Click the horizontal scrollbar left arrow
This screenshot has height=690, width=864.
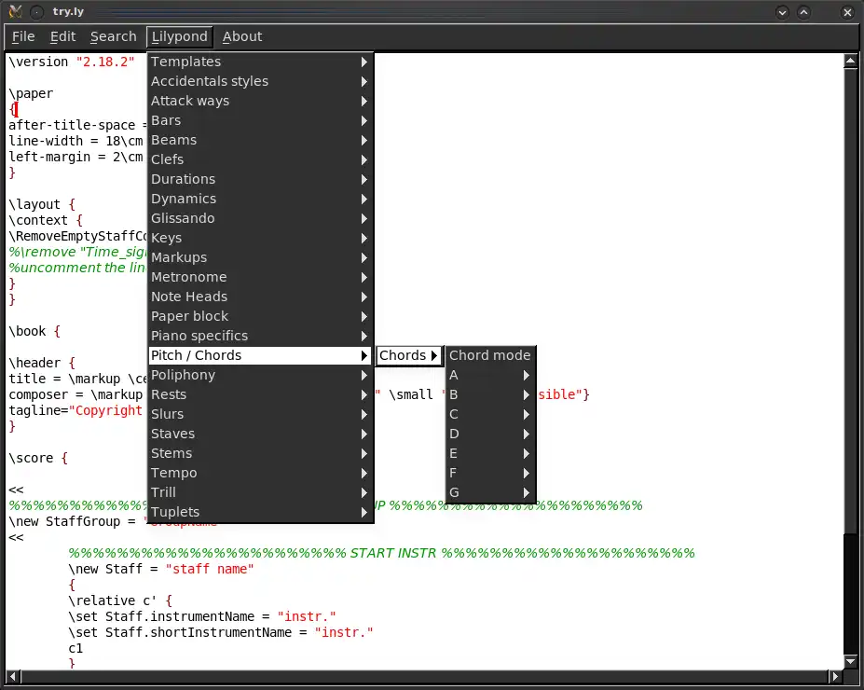pyautogui.click(x=13, y=676)
